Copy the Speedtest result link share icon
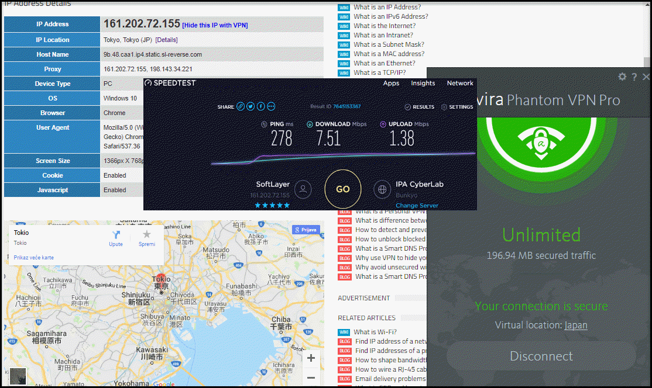Image resolution: width=652 pixels, height=388 pixels. (241, 107)
